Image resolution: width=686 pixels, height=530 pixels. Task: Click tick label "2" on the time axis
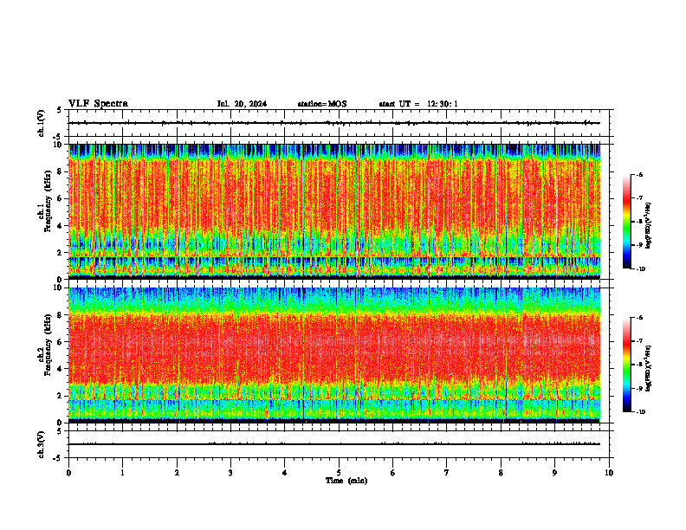[x=177, y=473]
